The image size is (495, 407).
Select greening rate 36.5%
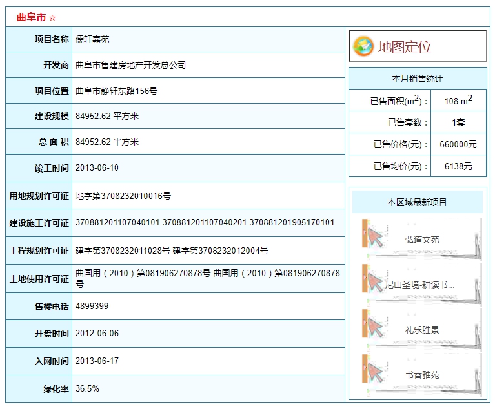[87, 389]
